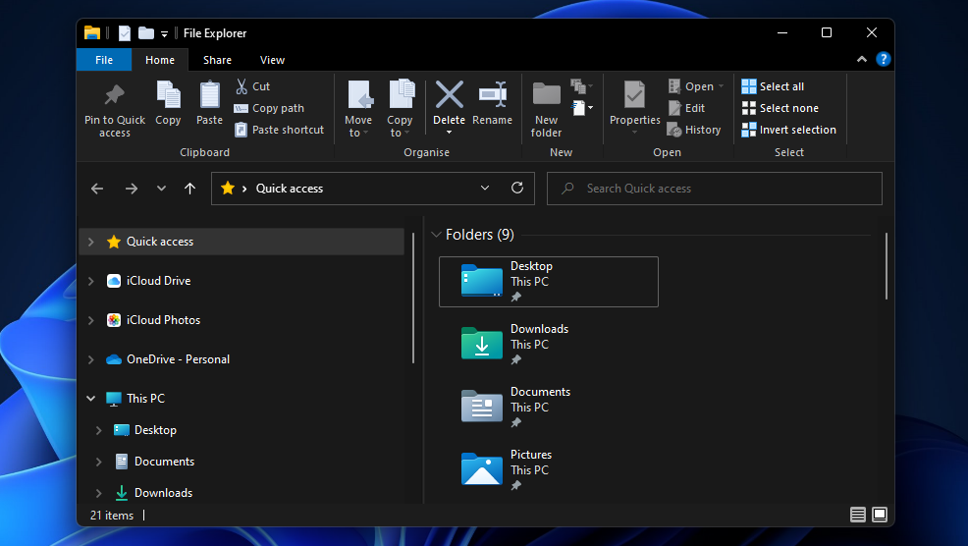Open the View ribbon tab

272,60
